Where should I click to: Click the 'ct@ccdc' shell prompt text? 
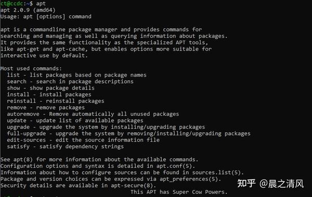[11, 4]
